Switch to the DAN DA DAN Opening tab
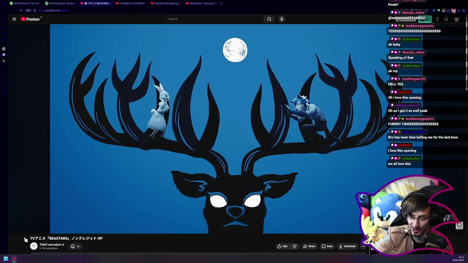468x263 pixels. coord(165,3)
